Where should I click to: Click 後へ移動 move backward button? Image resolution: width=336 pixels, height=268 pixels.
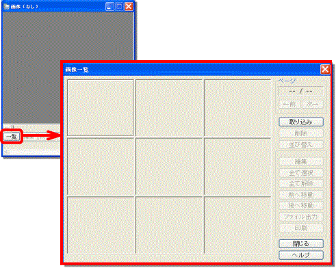pos(301,206)
